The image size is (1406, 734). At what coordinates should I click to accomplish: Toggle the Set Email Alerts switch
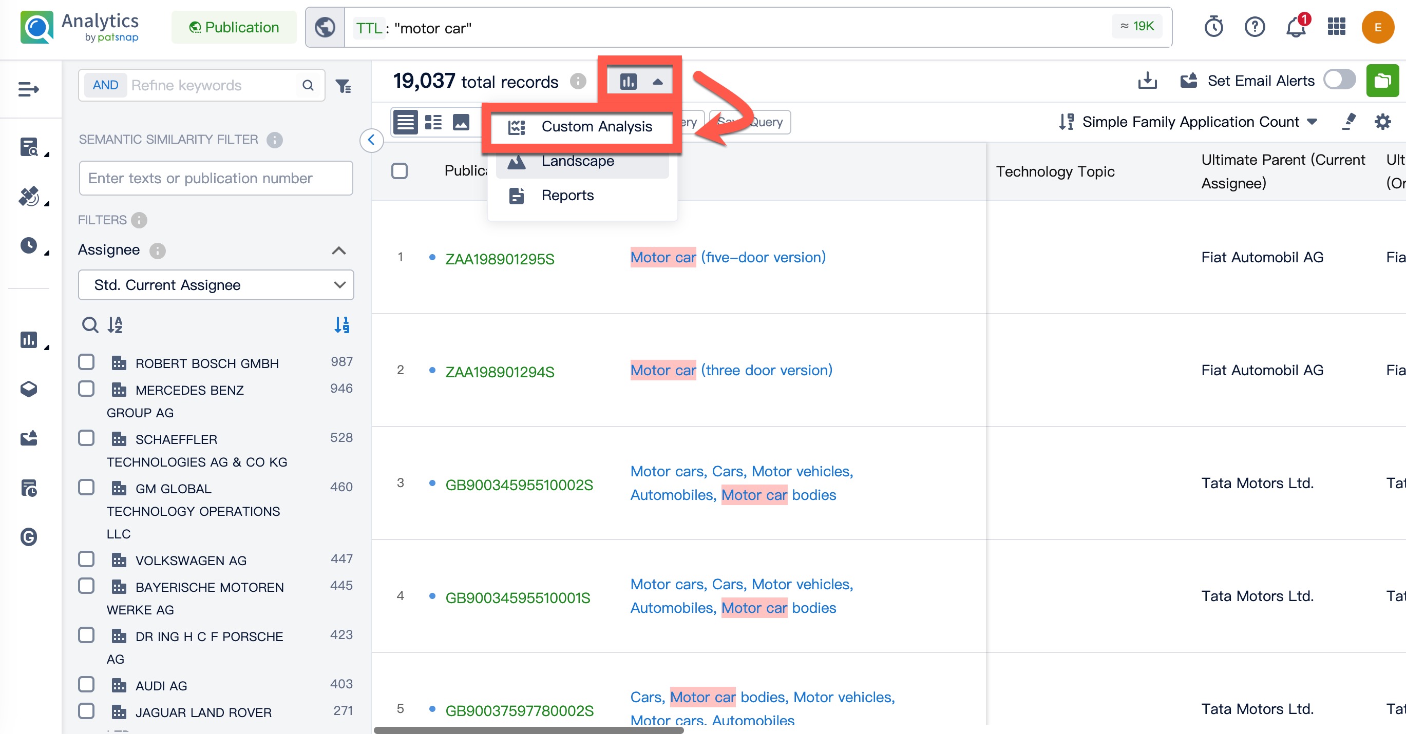click(x=1339, y=80)
